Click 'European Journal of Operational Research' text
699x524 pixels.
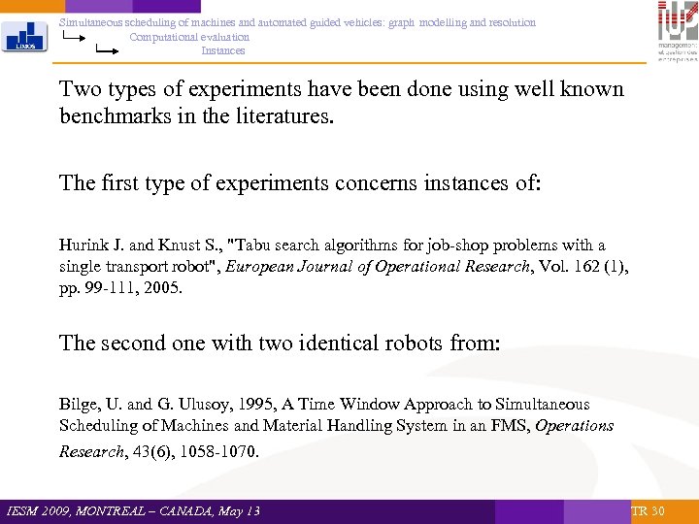(378, 267)
